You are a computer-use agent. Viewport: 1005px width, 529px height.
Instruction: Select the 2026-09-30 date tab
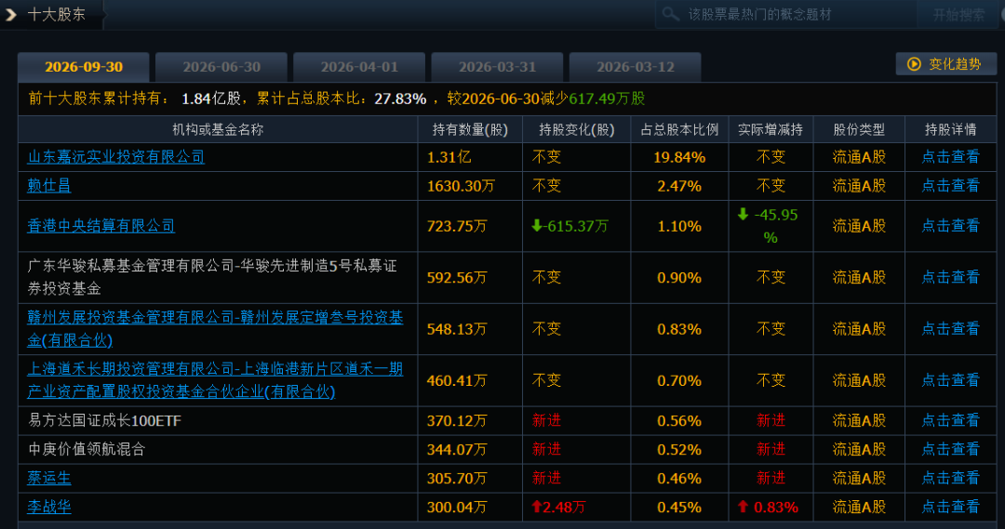[84, 67]
